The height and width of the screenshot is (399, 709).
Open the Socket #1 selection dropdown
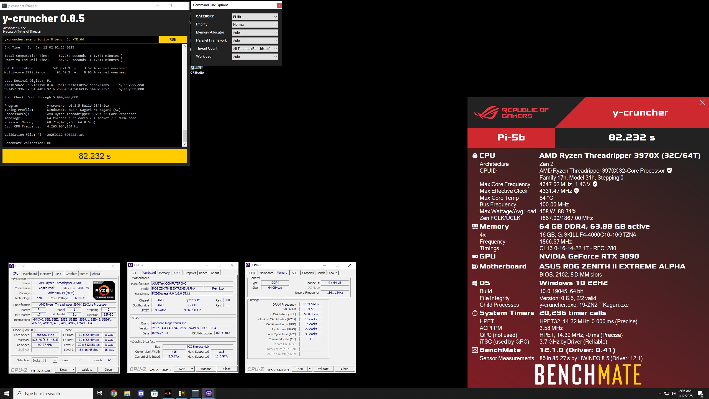click(x=44, y=360)
